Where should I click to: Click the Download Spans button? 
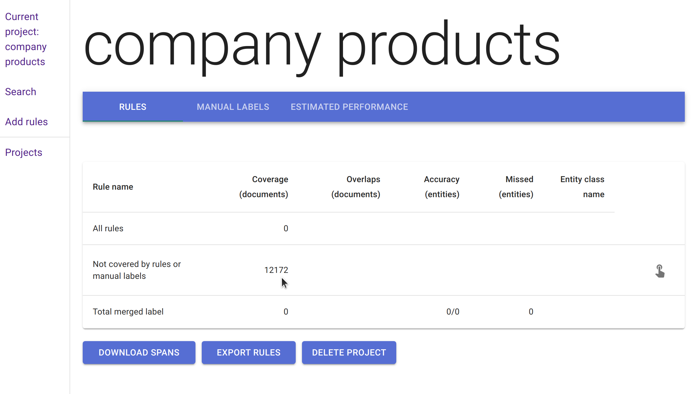coord(139,353)
